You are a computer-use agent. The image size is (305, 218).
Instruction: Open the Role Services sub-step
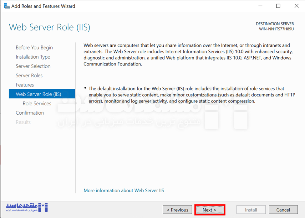[x=37, y=103]
